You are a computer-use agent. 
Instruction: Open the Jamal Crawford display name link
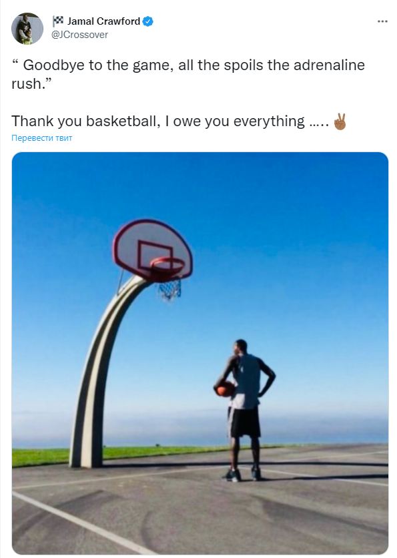[103, 21]
